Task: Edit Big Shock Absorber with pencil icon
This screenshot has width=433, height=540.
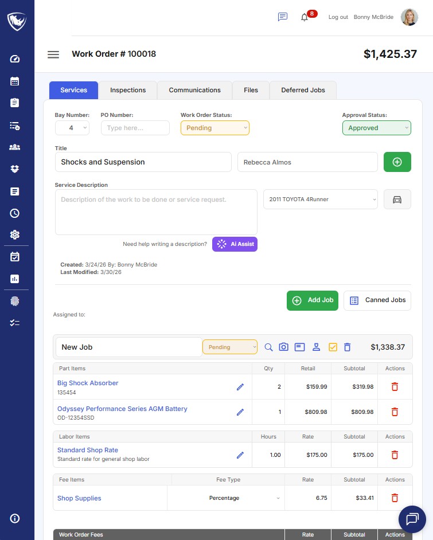Action: (x=240, y=387)
